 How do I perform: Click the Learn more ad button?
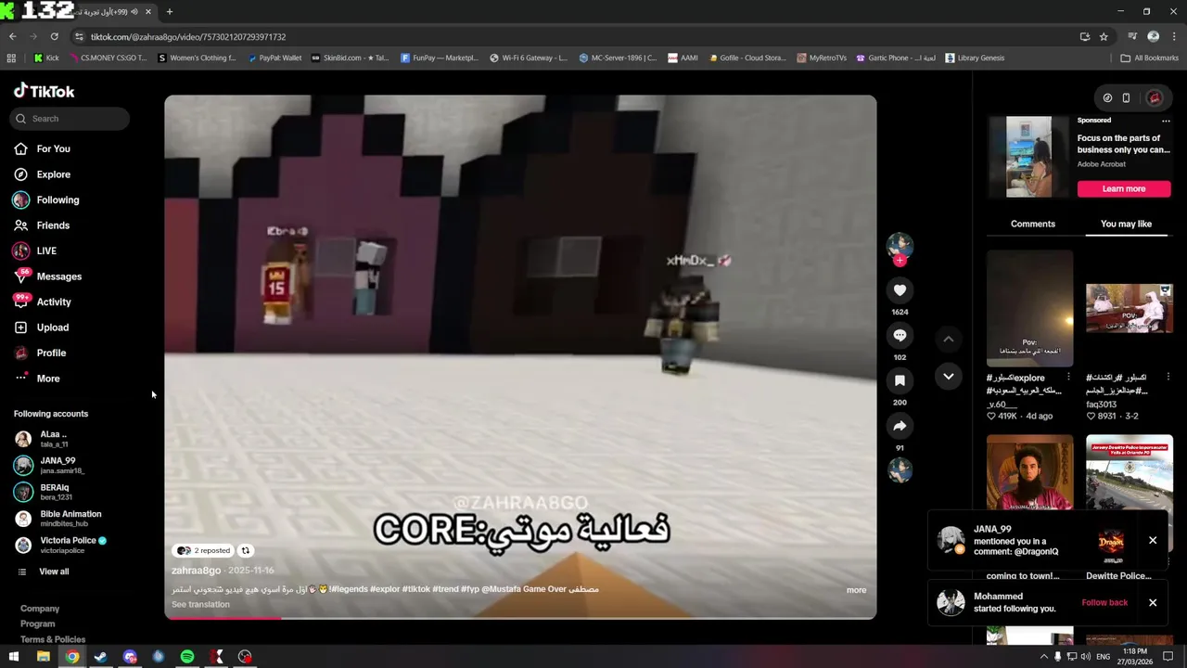(x=1124, y=188)
